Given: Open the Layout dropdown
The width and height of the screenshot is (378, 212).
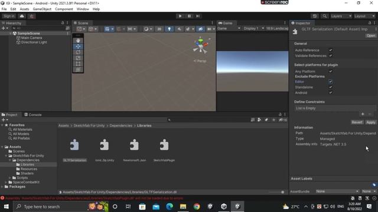Looking at the screenshot, I should 364,16.
